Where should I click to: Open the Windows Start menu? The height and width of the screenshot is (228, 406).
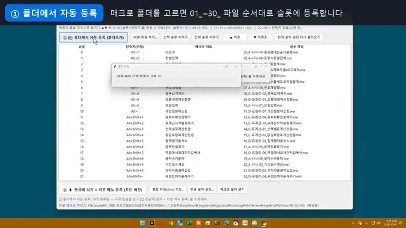point(142,223)
